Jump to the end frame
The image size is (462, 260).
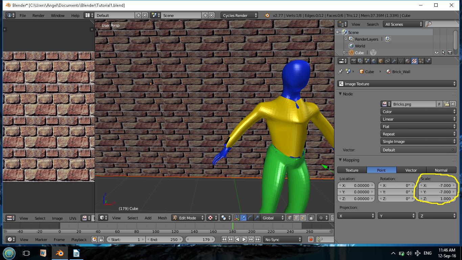click(258, 240)
